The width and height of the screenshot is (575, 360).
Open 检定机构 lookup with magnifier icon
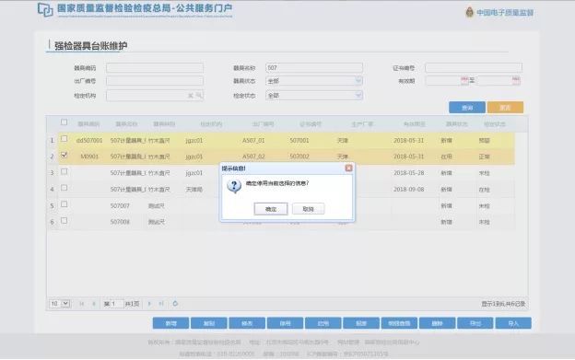point(199,96)
